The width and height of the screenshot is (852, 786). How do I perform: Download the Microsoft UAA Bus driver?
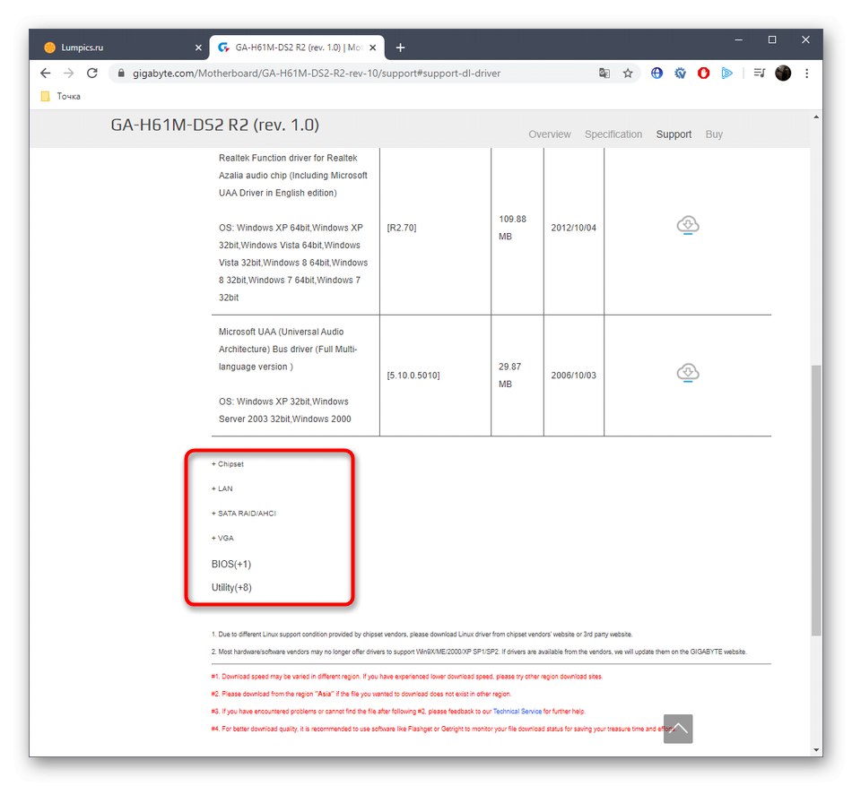pos(687,372)
